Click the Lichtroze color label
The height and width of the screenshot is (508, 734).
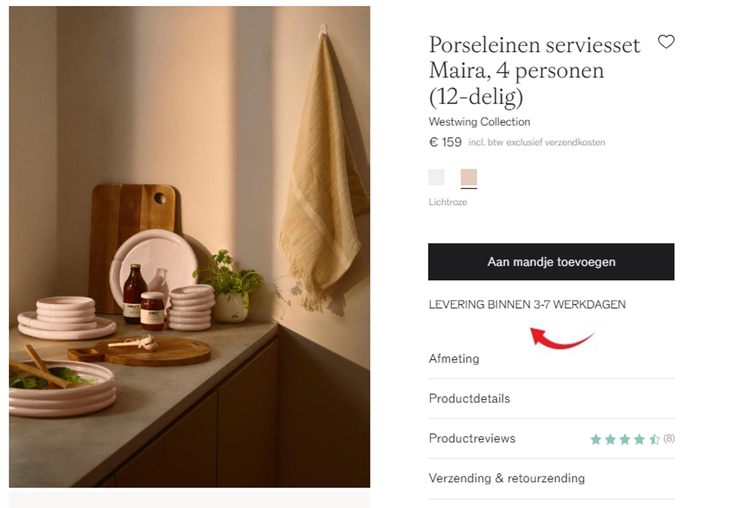[x=448, y=202]
